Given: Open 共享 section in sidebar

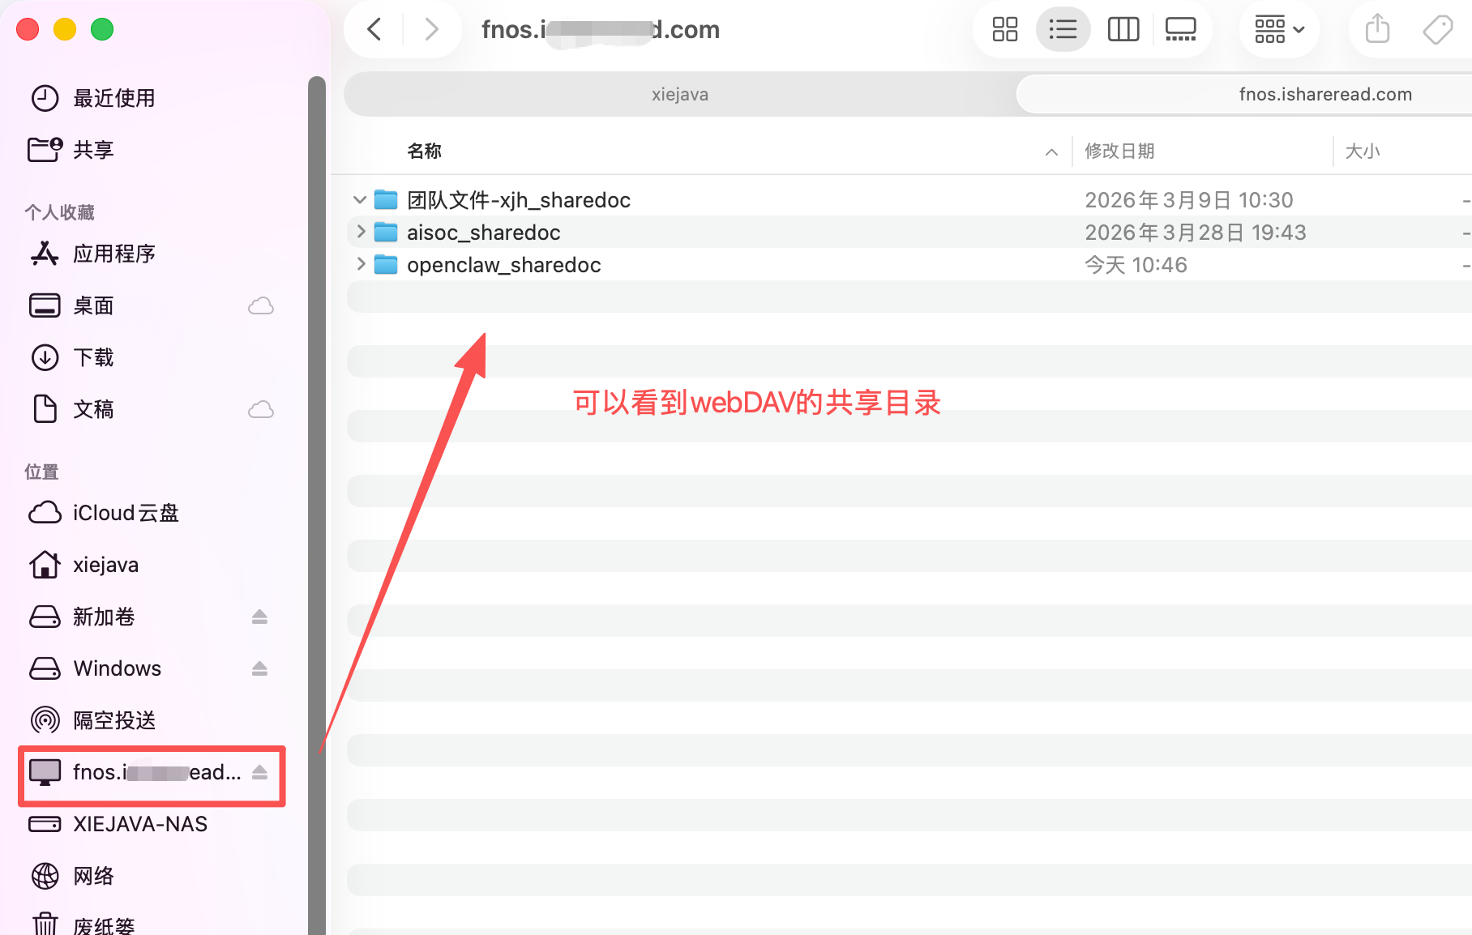Looking at the screenshot, I should [93, 150].
